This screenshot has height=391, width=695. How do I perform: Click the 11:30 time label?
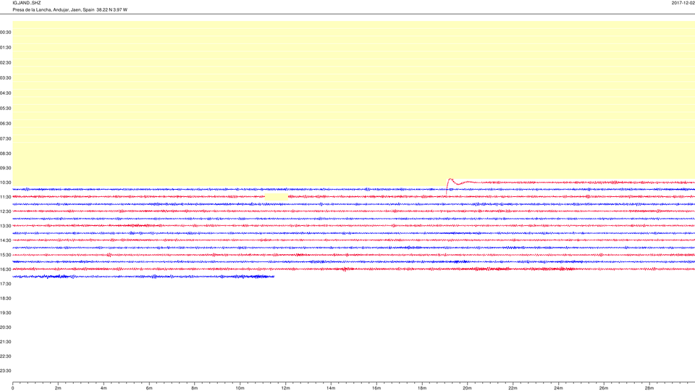[x=6, y=197]
